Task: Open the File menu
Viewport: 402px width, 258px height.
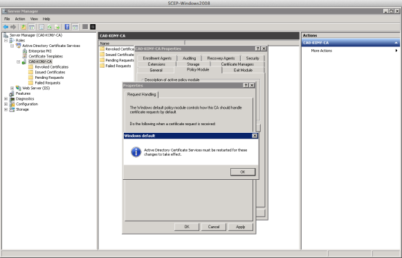Action: coord(7,19)
